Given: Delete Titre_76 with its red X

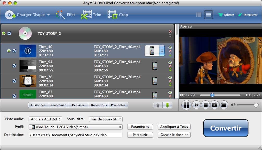Looking at the screenshot, I should 170,81.
